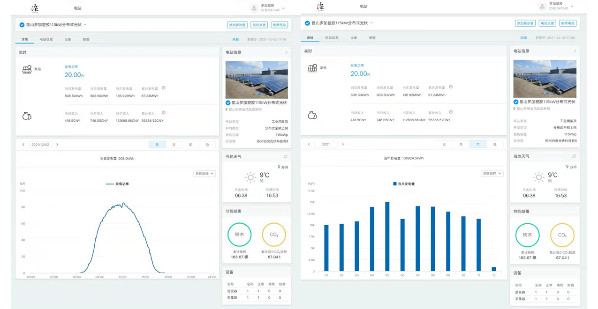Open the 参数选择 dropdown above the bar chart
Image resolution: width=598 pixels, height=309 pixels.
pos(492,174)
